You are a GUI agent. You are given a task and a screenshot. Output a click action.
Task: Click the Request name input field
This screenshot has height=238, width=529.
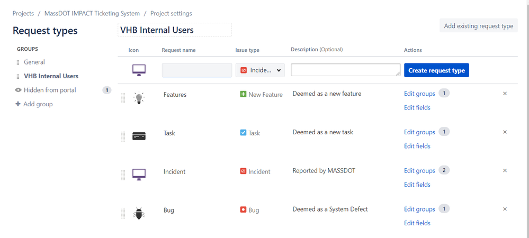pyautogui.click(x=196, y=70)
